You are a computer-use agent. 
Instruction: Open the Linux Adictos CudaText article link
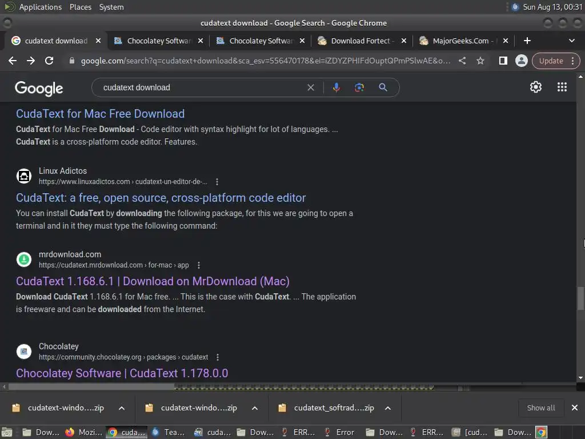pyautogui.click(x=161, y=198)
